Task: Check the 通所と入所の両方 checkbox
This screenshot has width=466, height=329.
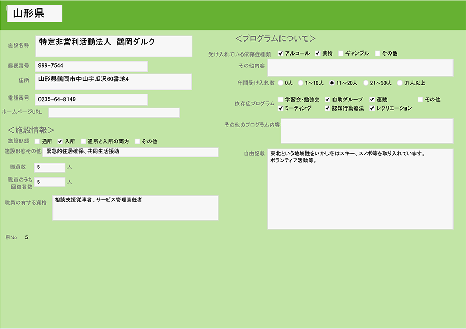Action: (x=83, y=141)
